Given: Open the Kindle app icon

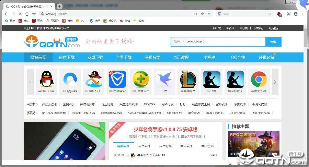Looking at the screenshot, I should pos(235,82).
